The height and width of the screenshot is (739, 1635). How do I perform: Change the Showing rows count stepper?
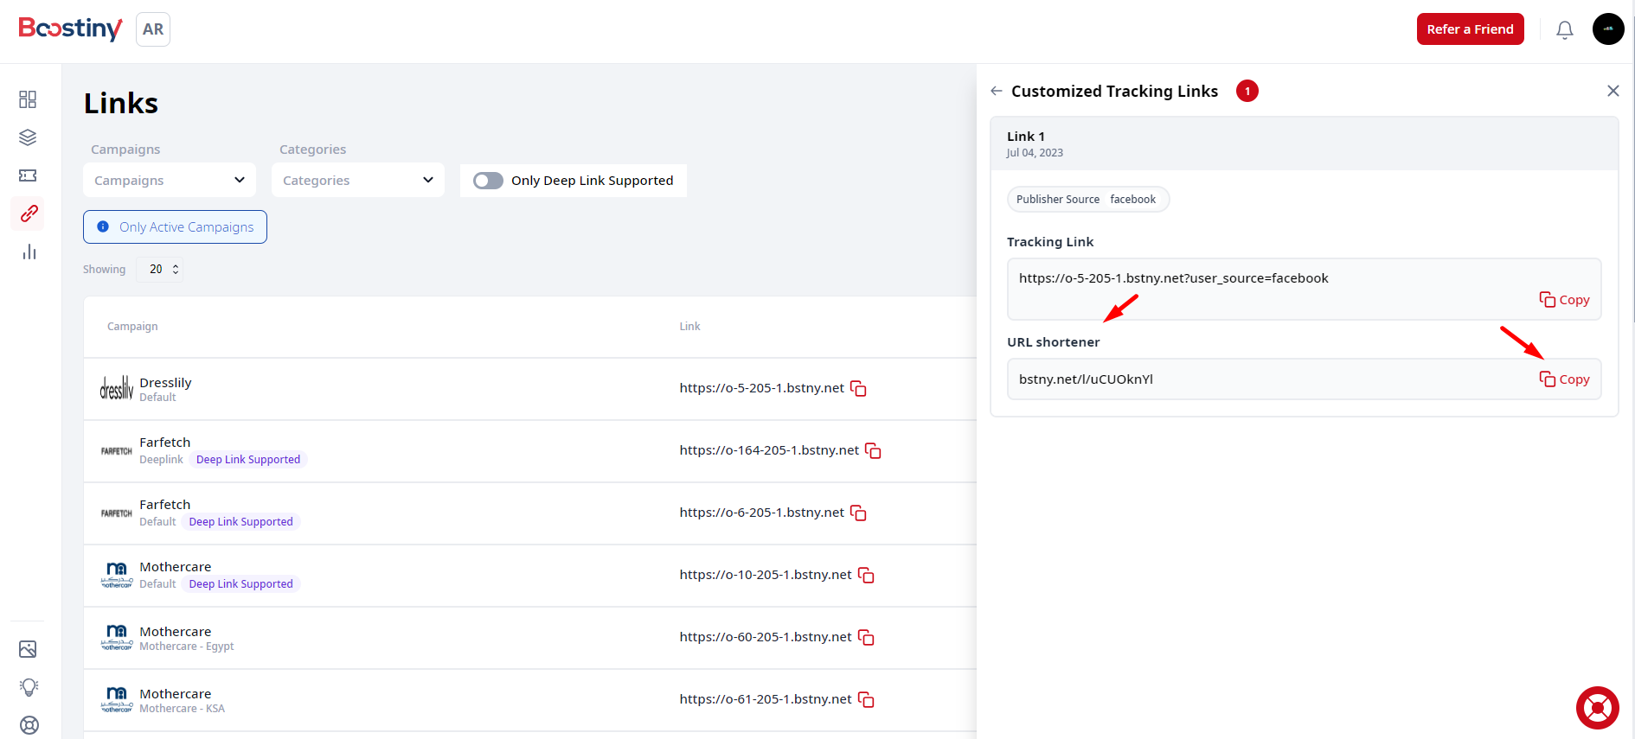coord(160,270)
